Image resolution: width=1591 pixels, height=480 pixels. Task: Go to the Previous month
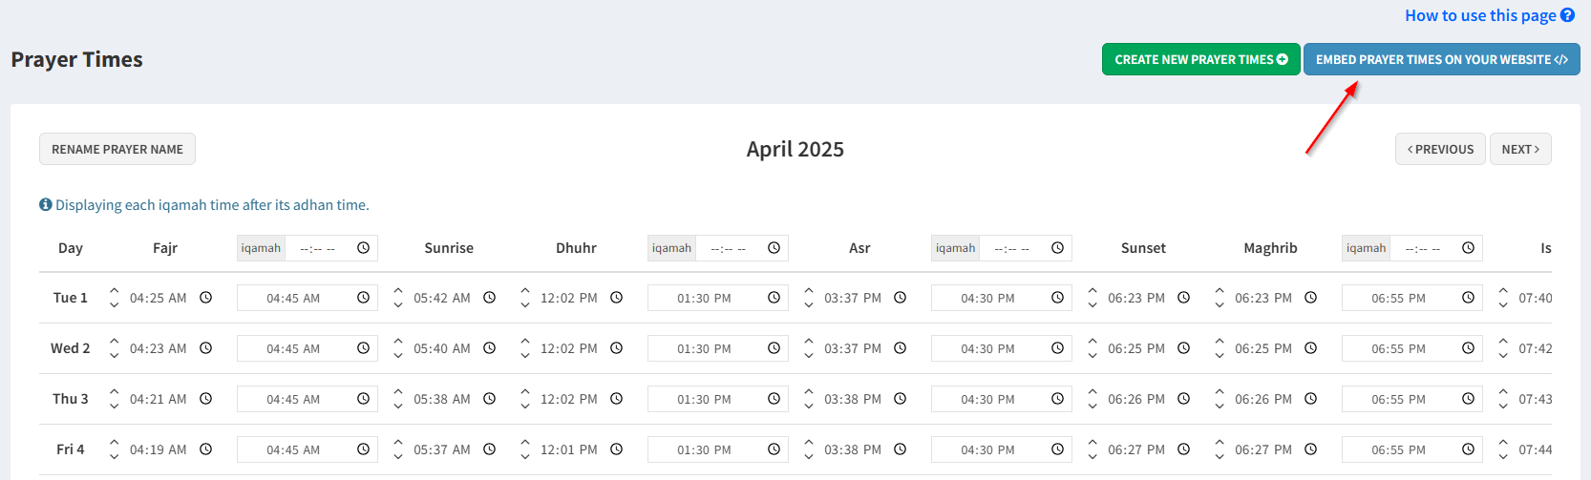[1440, 149]
